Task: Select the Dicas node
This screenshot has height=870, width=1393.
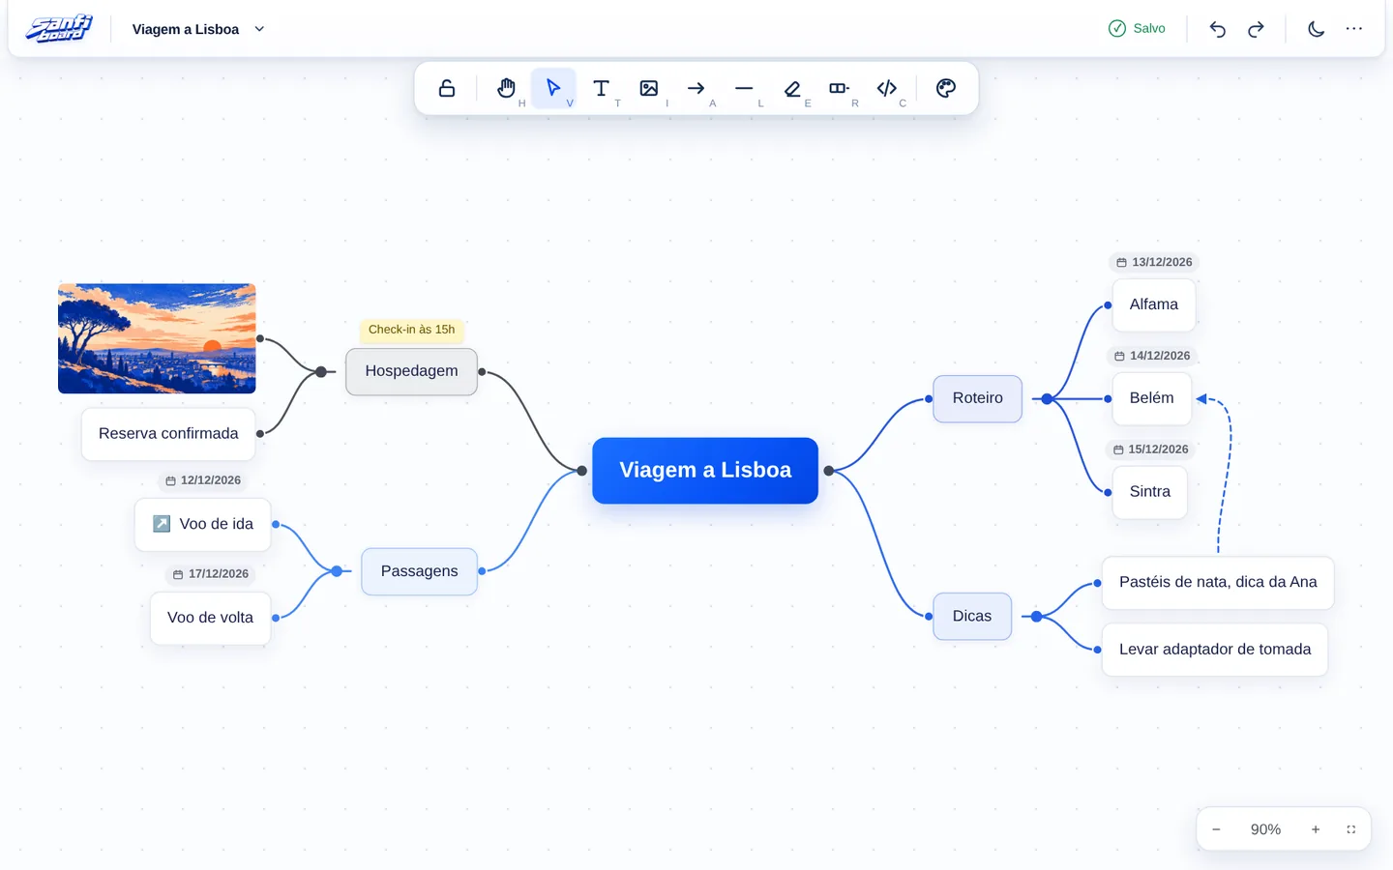Action: [x=972, y=617]
